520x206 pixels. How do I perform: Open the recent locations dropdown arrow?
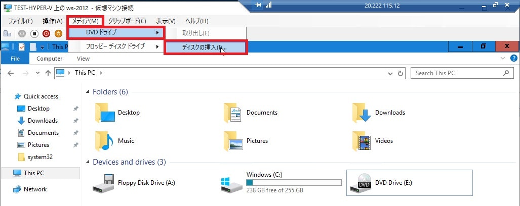37,73
